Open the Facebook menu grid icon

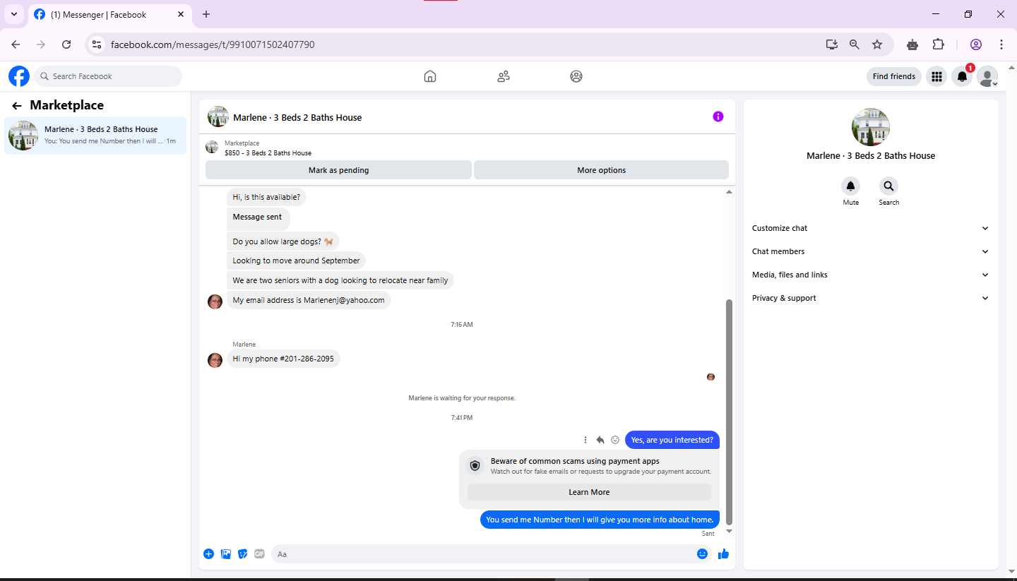(x=936, y=76)
